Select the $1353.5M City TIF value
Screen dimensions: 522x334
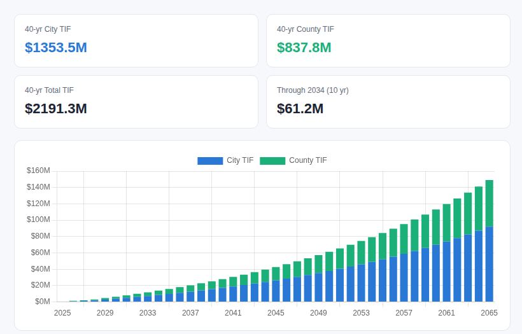pos(55,48)
